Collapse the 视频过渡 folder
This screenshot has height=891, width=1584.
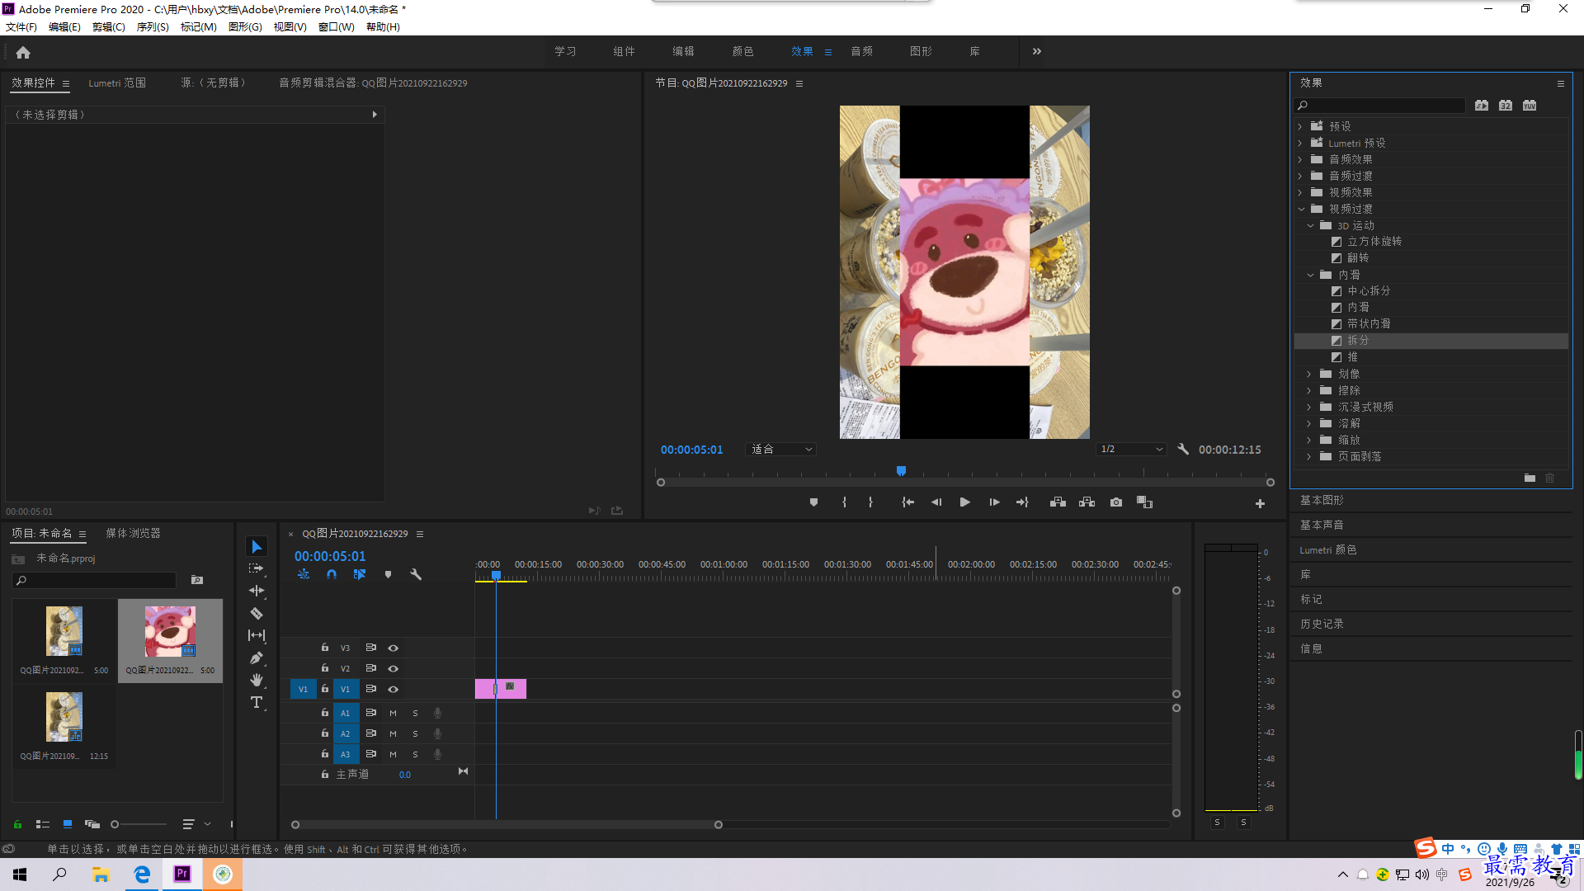(1301, 209)
